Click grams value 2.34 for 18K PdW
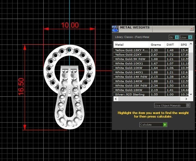This screenshot has width=196, height=161. (154, 85)
